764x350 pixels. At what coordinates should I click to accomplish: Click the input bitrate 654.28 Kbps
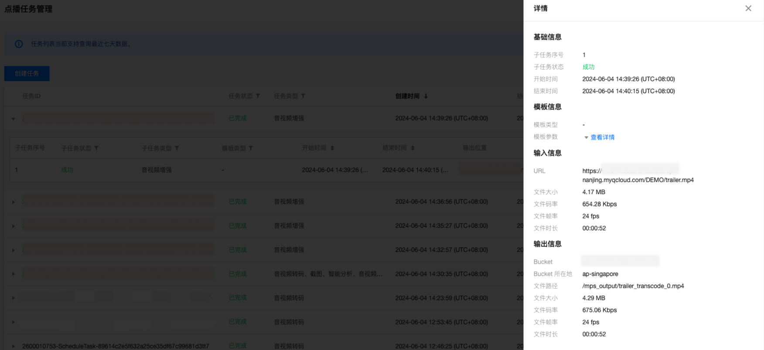pyautogui.click(x=600, y=204)
